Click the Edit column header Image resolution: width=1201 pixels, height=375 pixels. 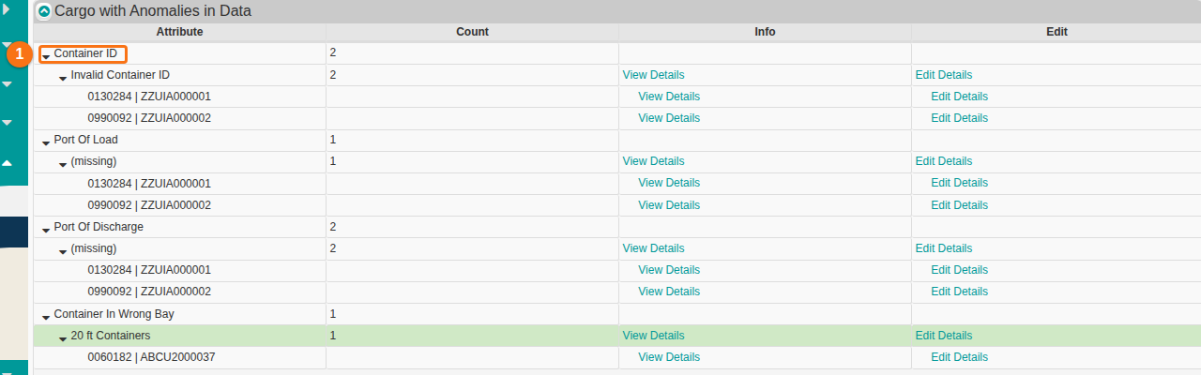click(1057, 32)
